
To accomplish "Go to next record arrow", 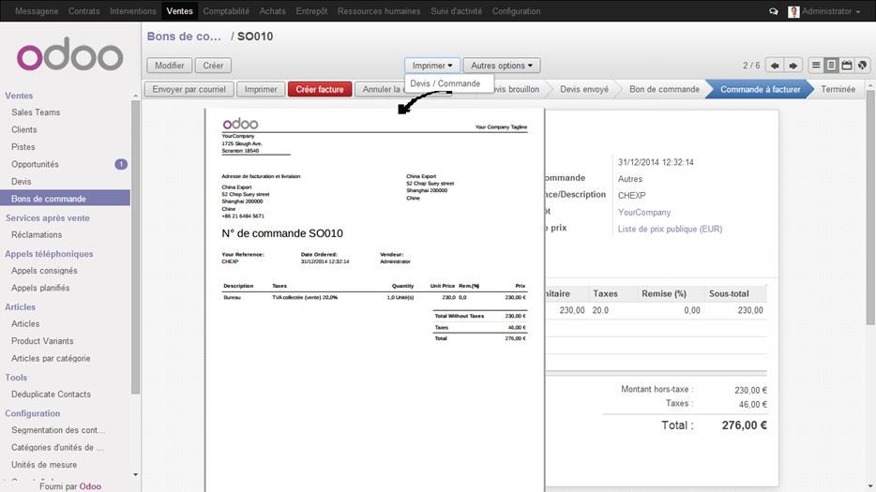I will (793, 66).
